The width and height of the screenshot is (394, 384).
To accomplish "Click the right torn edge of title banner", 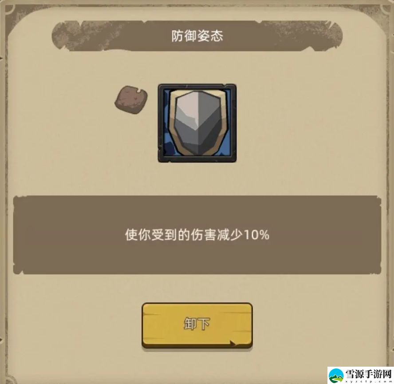I will pyautogui.click(x=333, y=36).
